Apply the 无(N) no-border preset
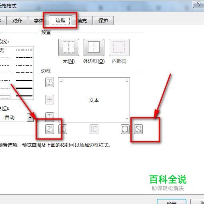This screenshot has height=204, width=204. coord(69,47)
